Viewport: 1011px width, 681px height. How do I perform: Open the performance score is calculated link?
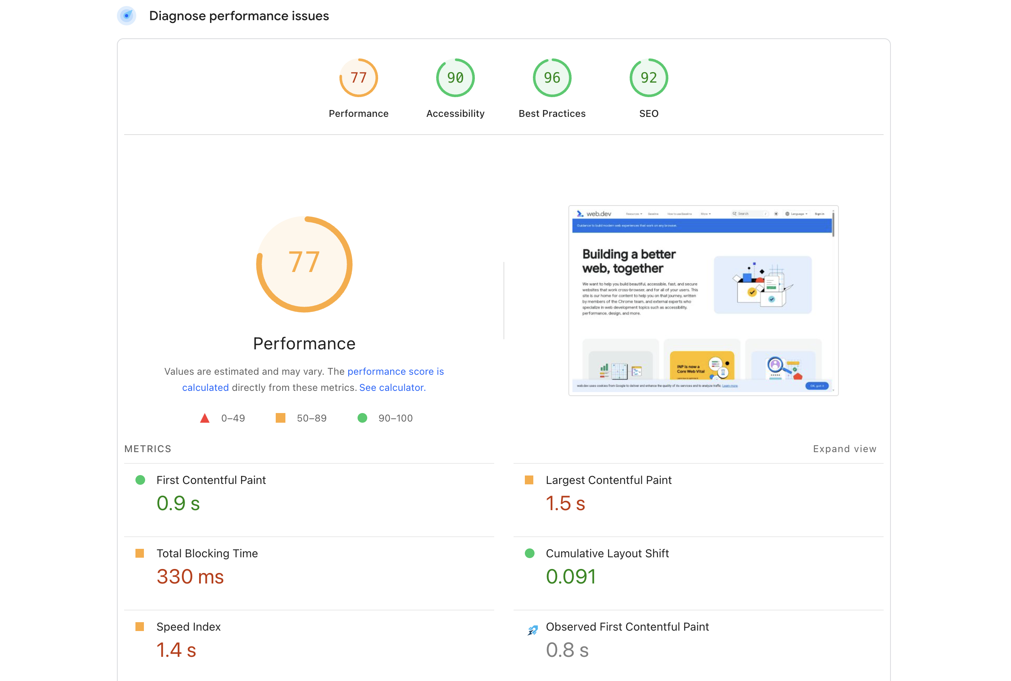[395, 372]
